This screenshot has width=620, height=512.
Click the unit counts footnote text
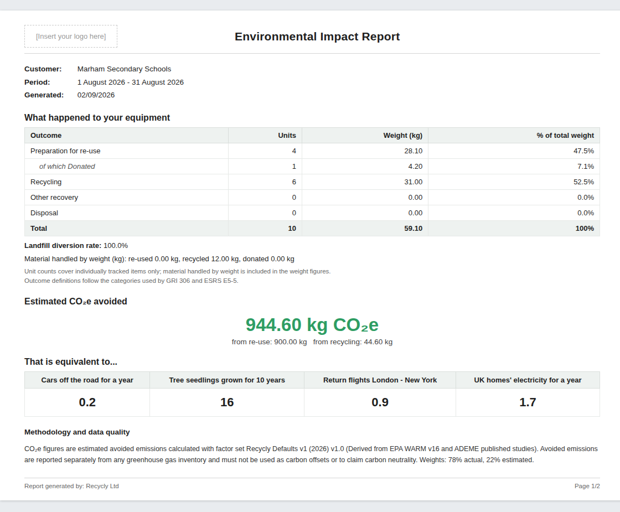point(178,271)
